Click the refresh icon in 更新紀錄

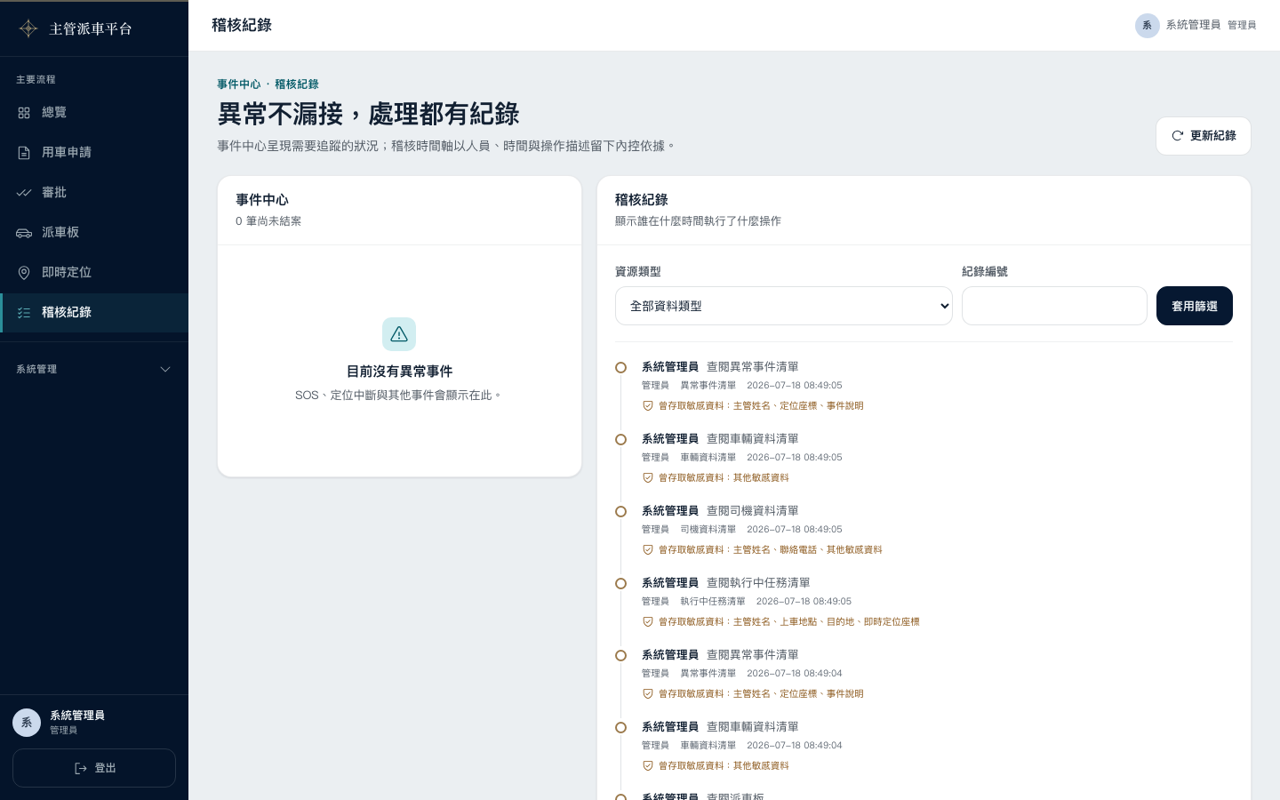pyautogui.click(x=1177, y=136)
